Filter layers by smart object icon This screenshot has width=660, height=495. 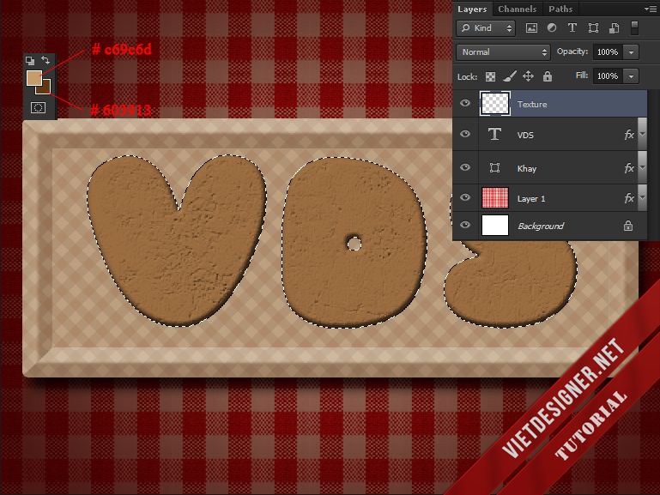[x=614, y=28]
